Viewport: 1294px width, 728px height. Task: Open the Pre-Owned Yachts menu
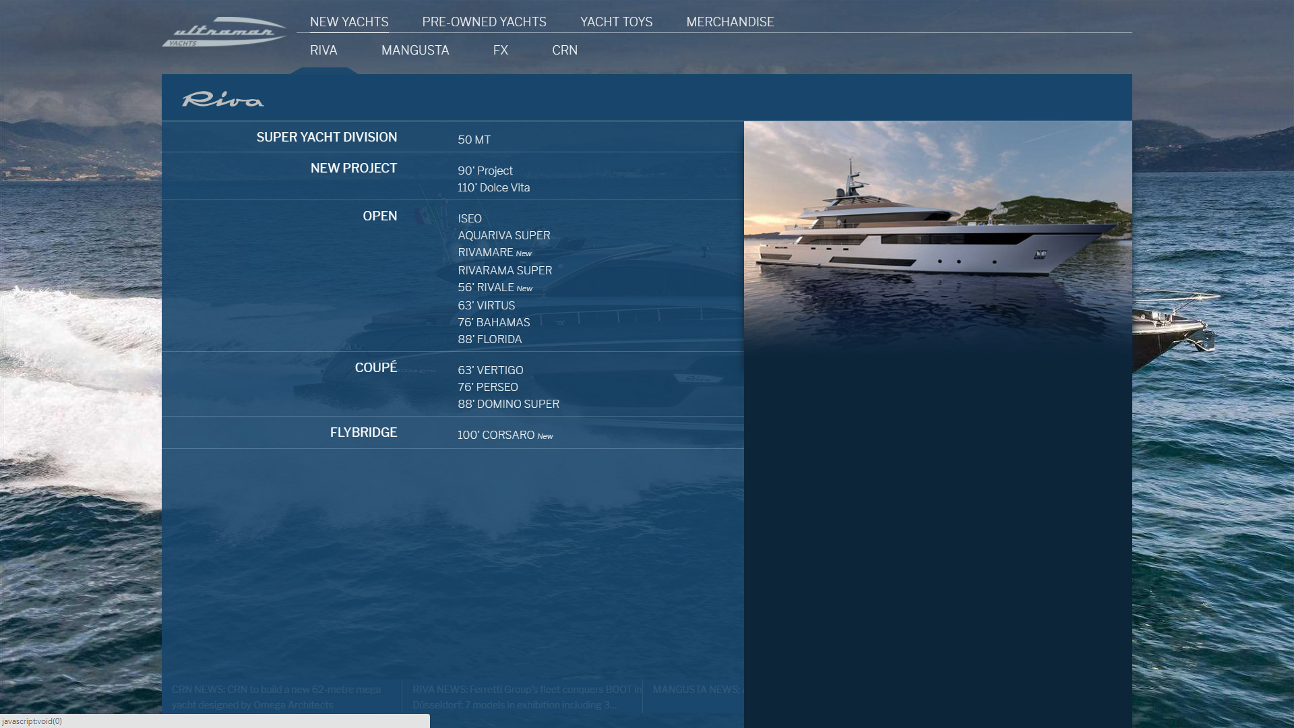point(484,22)
